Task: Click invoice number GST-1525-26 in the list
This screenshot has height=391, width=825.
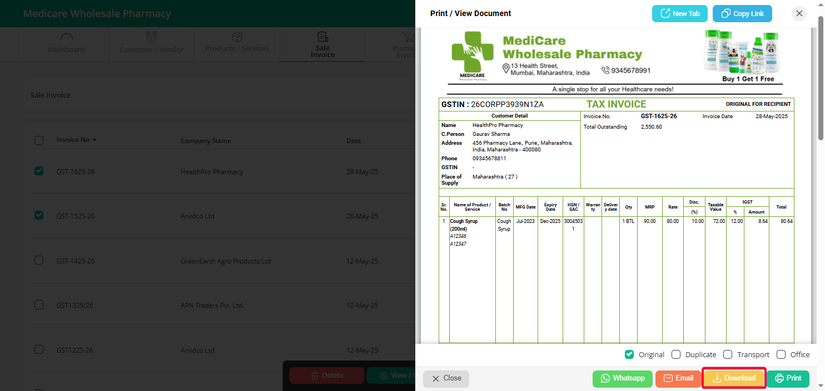Action: click(x=76, y=216)
